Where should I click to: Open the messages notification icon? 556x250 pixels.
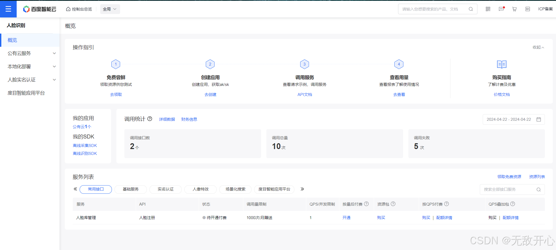coord(501,9)
